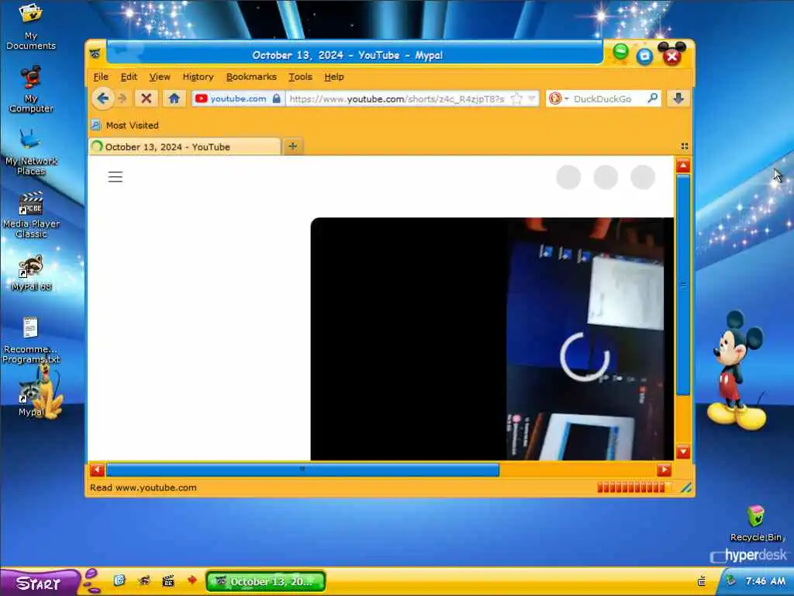Open My Network Places desktop icon
The height and width of the screenshot is (596, 794).
pos(31,152)
